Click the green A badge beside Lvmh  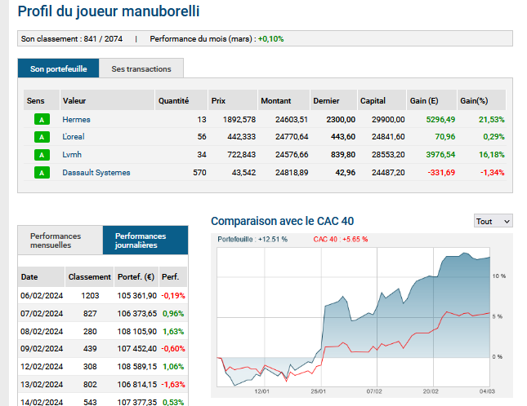[42, 155]
